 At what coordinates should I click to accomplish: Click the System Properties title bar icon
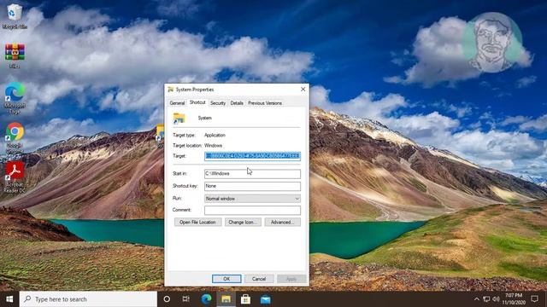coord(171,90)
